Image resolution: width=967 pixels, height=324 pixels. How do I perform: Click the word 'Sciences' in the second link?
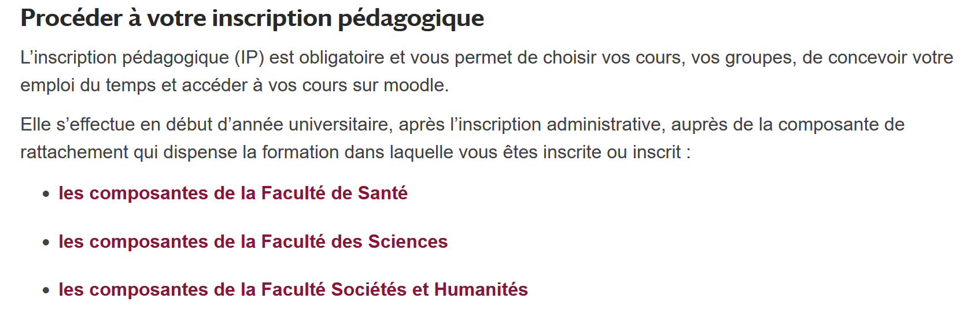click(x=408, y=241)
